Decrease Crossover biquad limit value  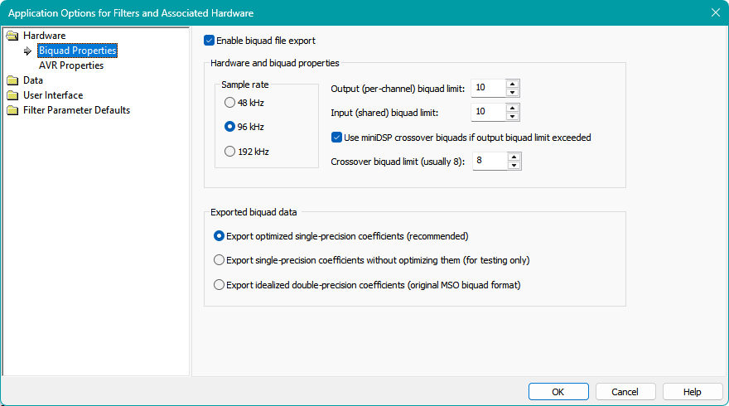pos(514,165)
